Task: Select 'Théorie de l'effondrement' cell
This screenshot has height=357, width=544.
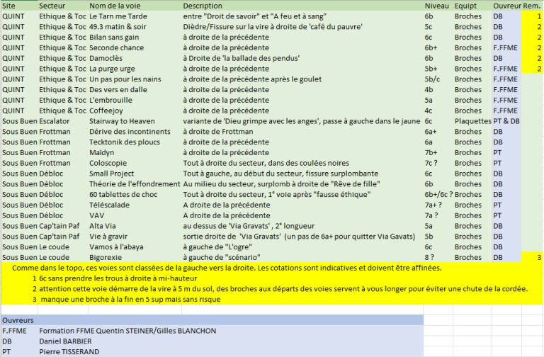Action: 135,184
